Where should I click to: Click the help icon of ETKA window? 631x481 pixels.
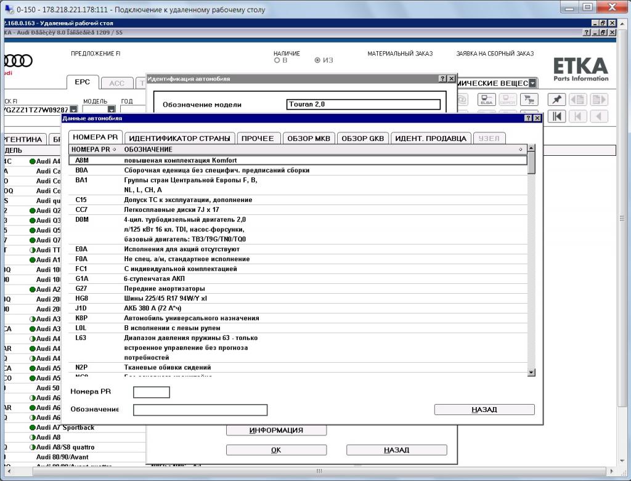pyautogui.click(x=587, y=33)
